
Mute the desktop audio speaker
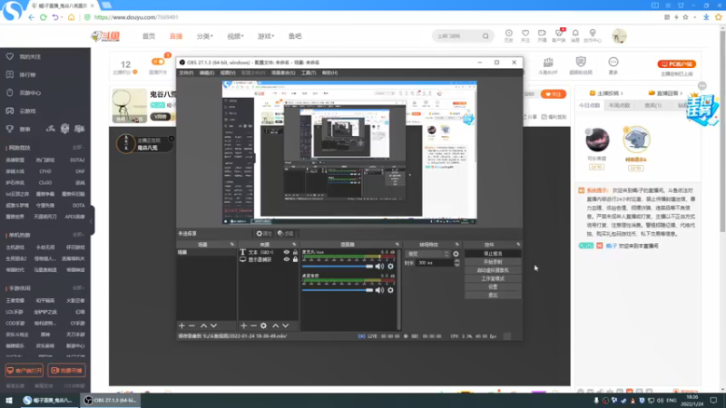coord(379,290)
